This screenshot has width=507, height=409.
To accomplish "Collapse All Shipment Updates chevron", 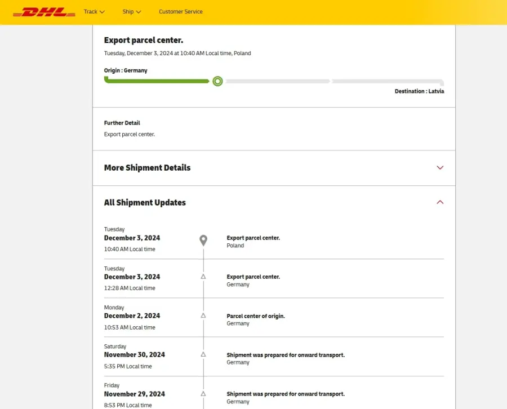I will click(x=440, y=202).
